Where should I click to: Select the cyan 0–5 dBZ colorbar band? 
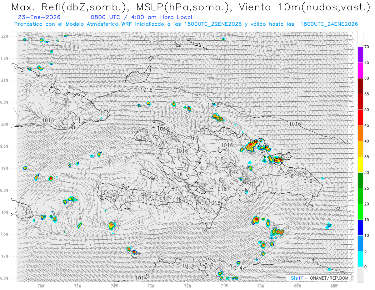[360, 259]
